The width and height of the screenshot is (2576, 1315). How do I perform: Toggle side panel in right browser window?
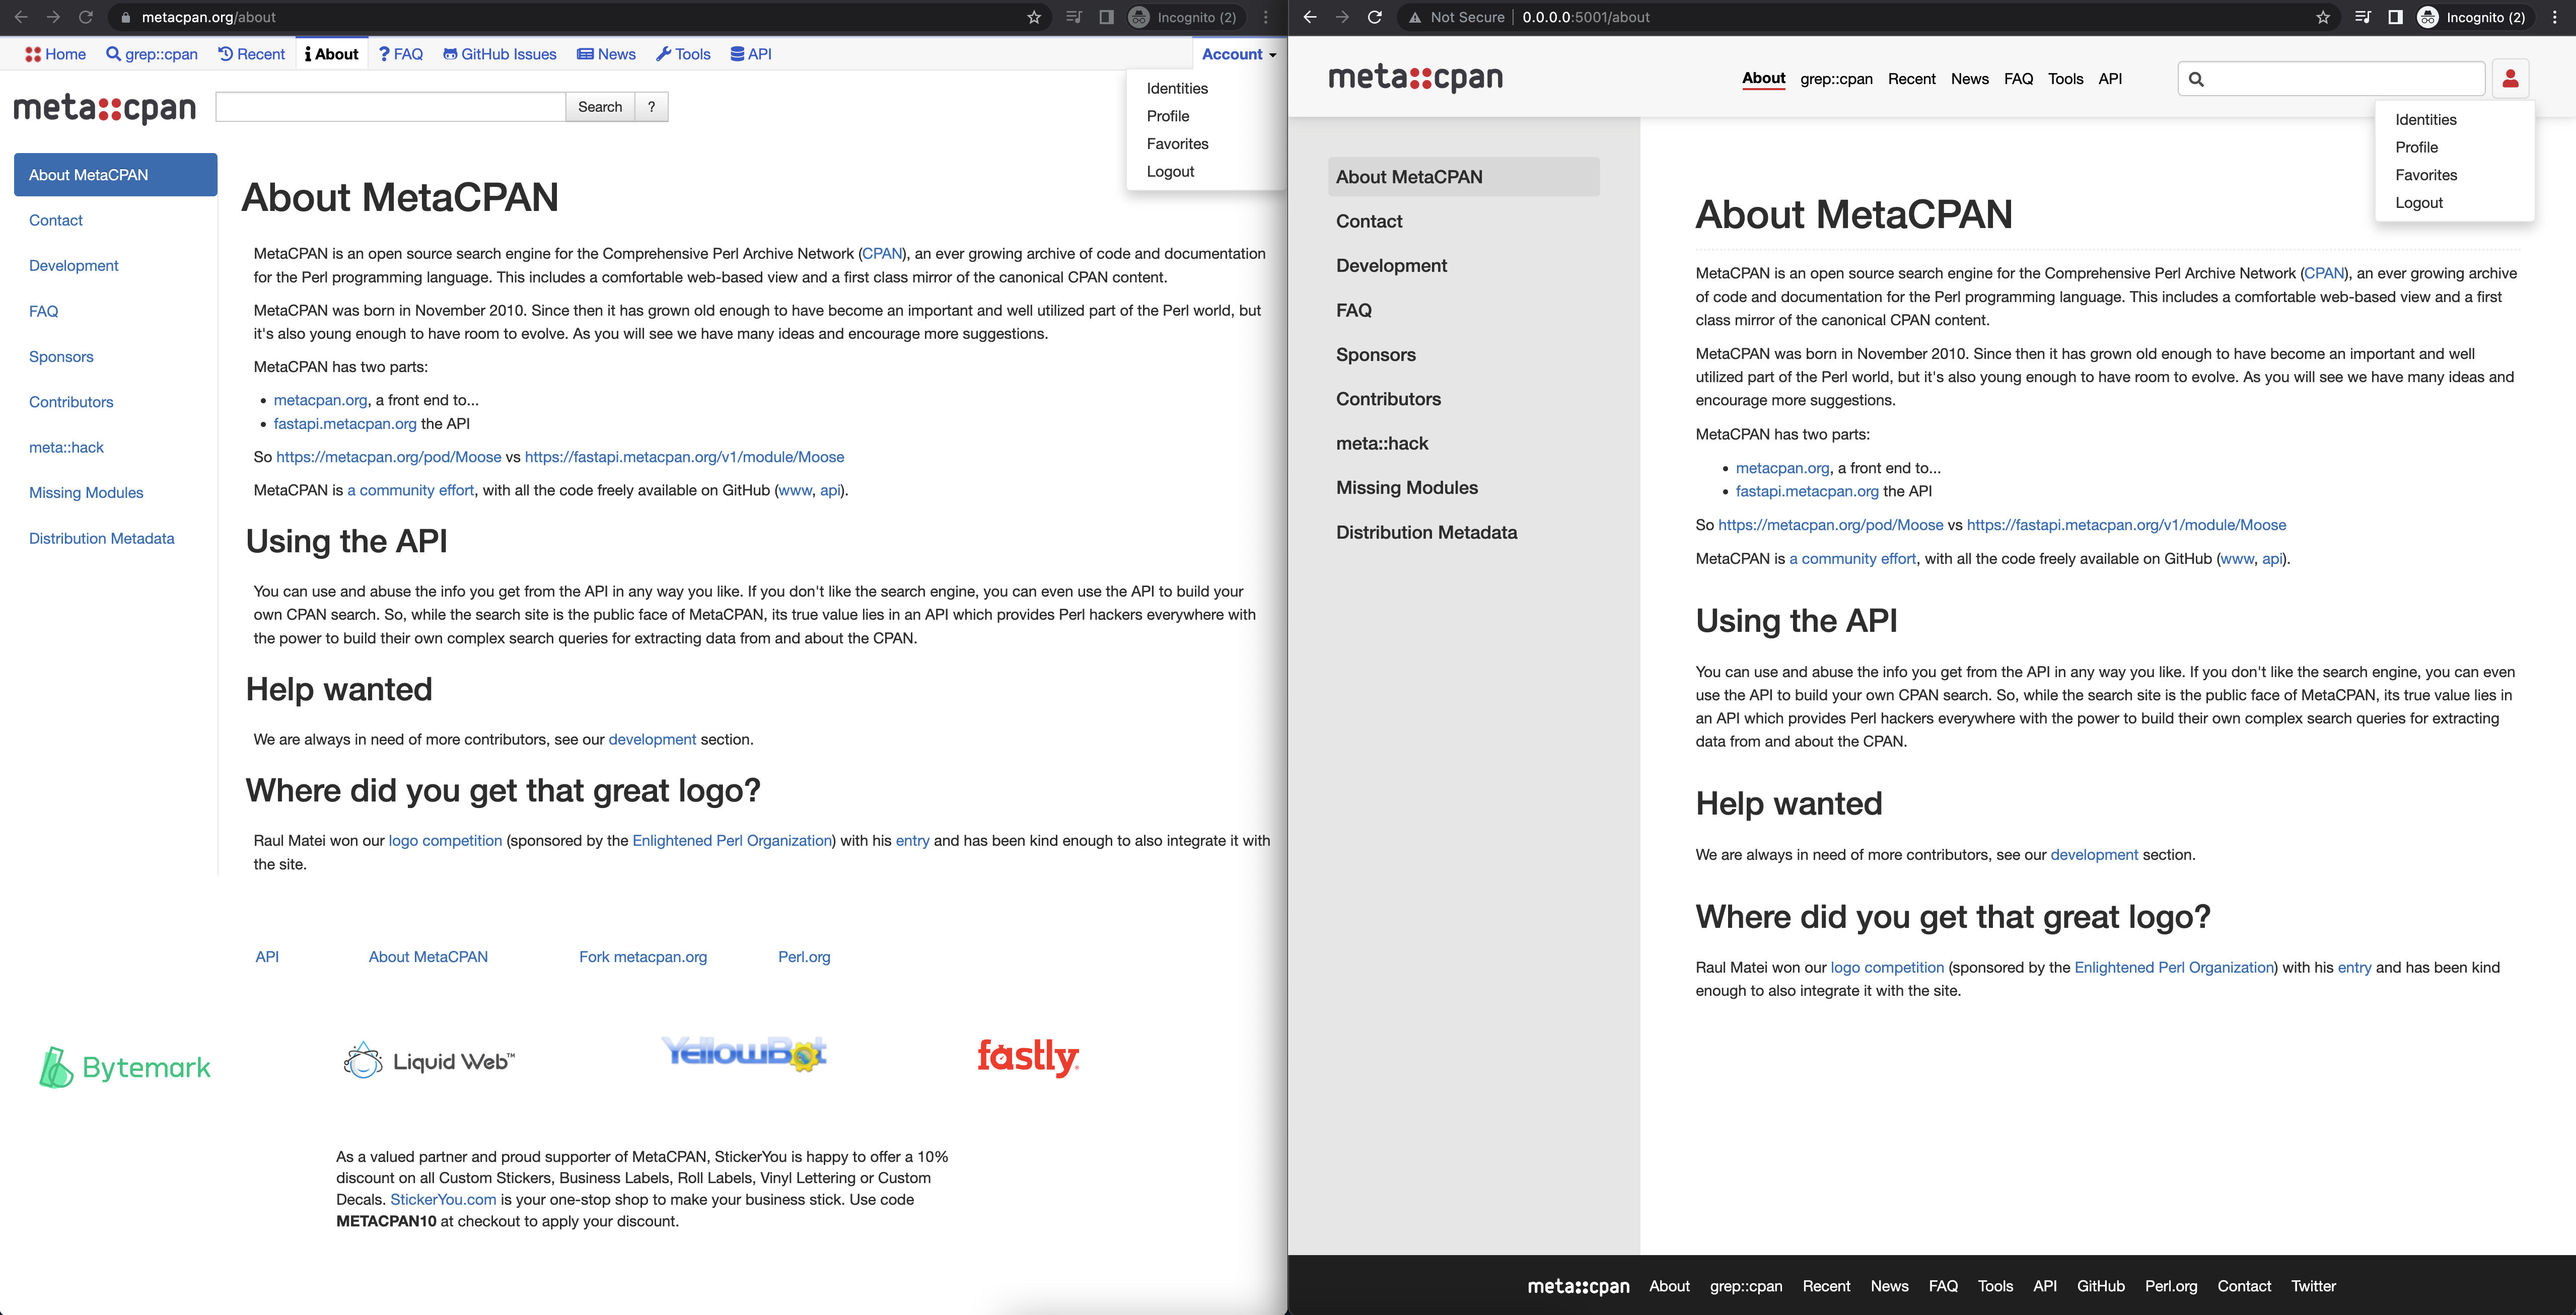[2395, 17]
